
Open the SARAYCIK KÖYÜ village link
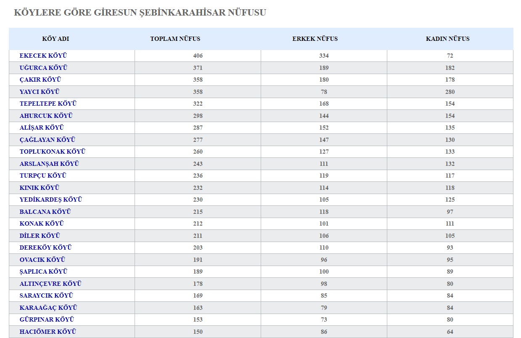point(46,295)
